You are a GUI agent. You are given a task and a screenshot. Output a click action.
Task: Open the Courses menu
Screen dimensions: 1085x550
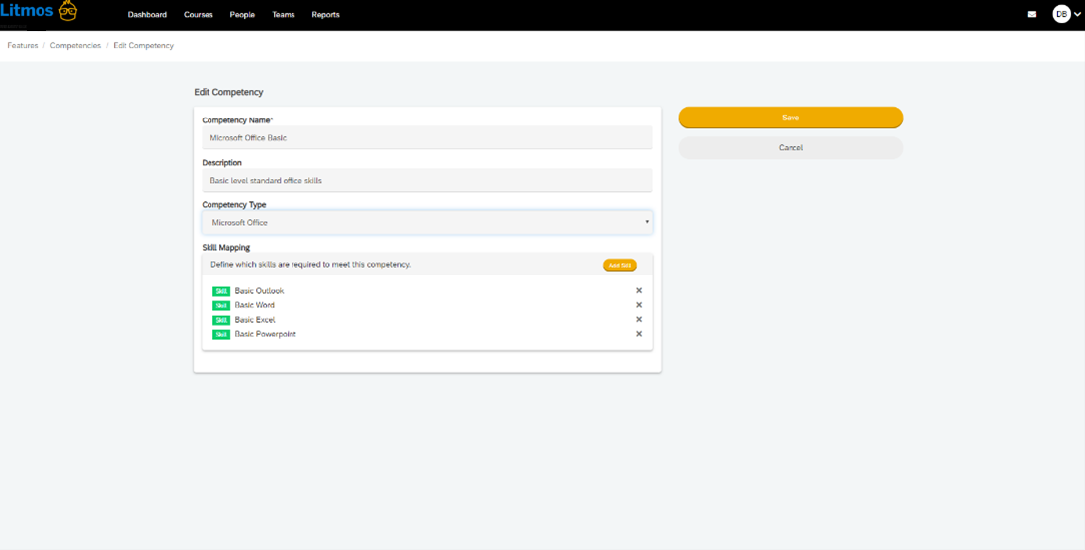click(x=199, y=15)
